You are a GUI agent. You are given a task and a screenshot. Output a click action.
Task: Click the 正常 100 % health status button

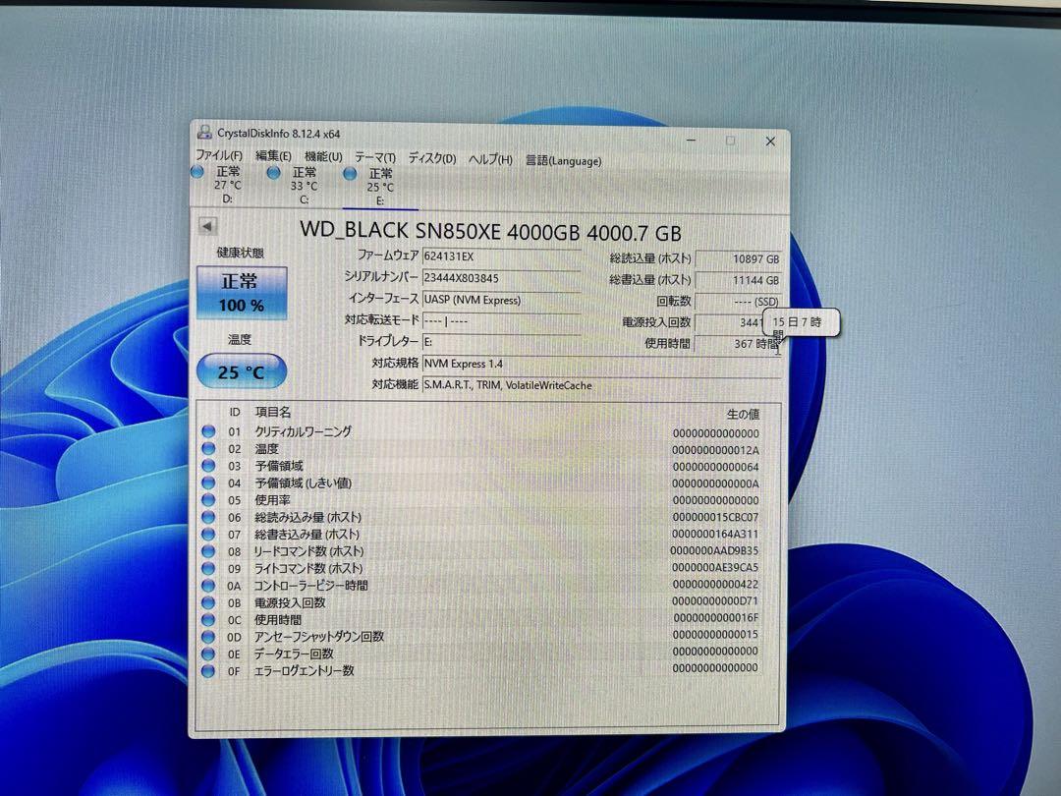pyautogui.click(x=242, y=293)
